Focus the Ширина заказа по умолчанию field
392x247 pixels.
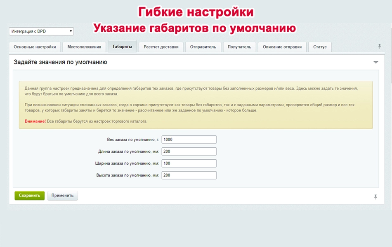click(189, 163)
